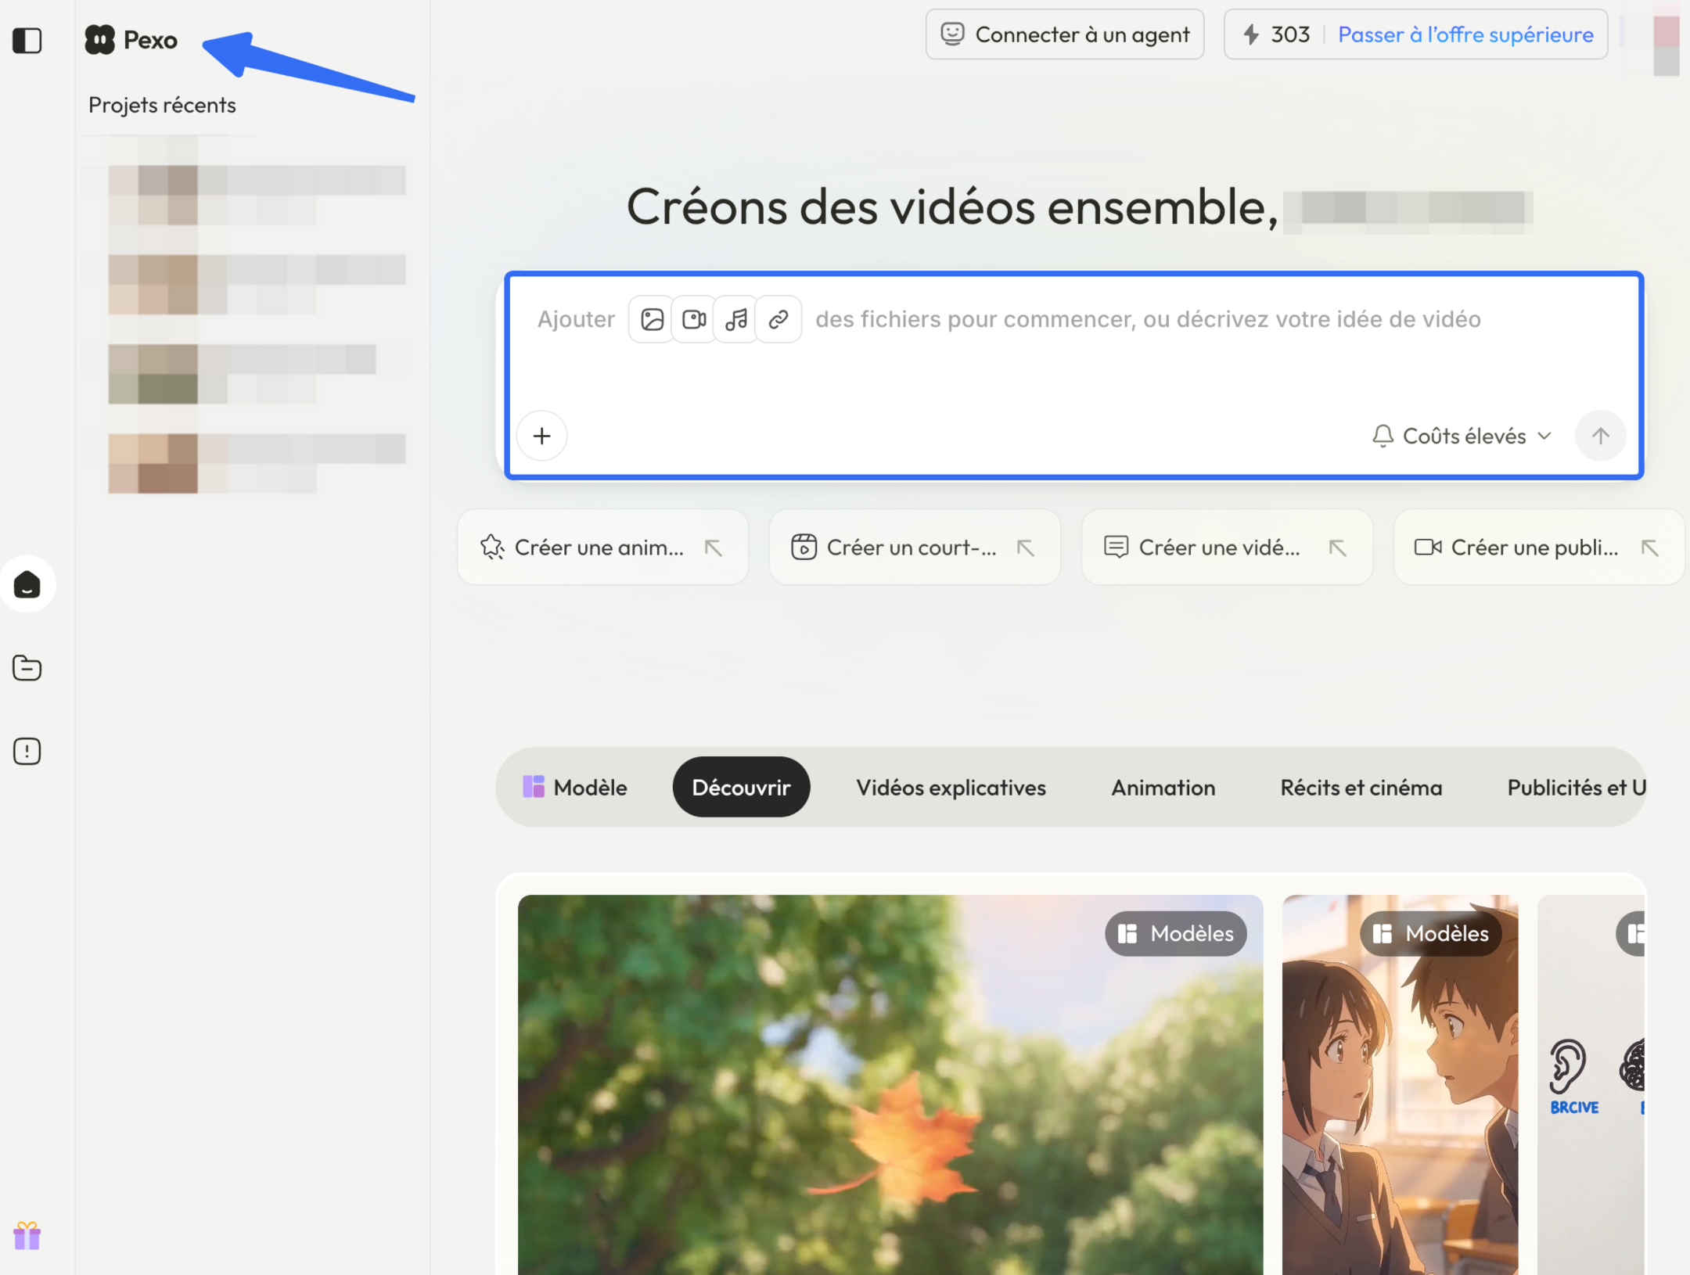Click the plus button in prompt box
The image size is (1690, 1275).
click(541, 436)
